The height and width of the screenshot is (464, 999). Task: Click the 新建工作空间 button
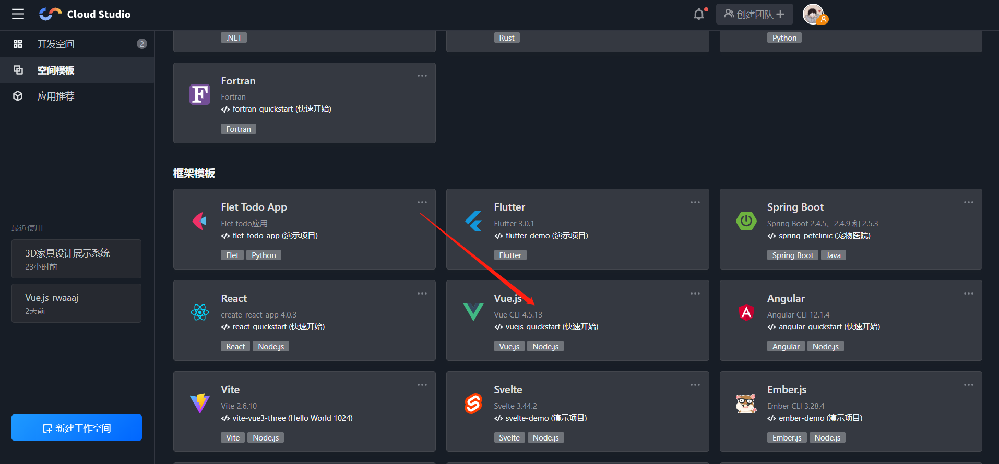tap(77, 428)
